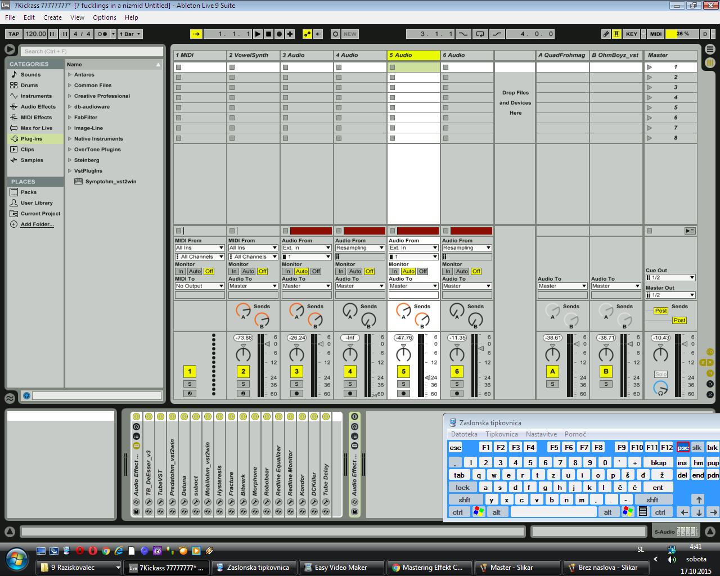Open the Options menu
The width and height of the screenshot is (720, 576).
pos(105,17)
